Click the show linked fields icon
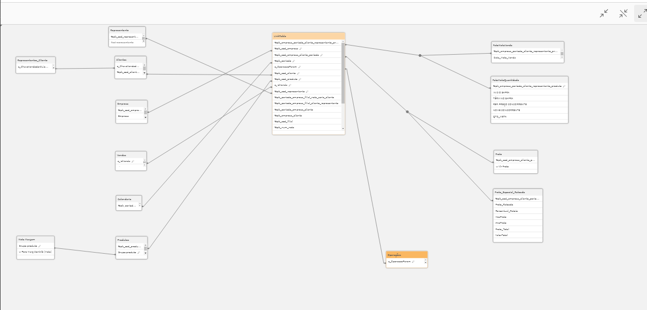This screenshot has height=310, width=647. [623, 13]
